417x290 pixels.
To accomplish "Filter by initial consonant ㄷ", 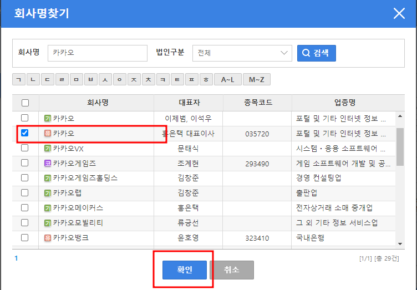I will point(48,79).
